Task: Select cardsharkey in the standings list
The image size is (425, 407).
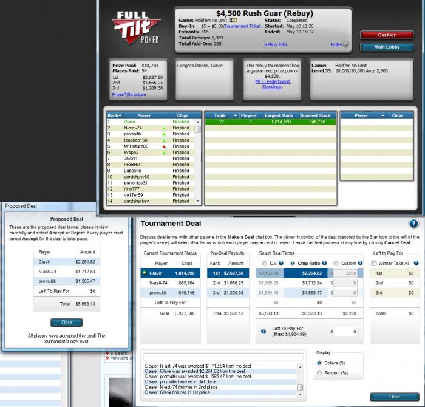Action: [151, 201]
